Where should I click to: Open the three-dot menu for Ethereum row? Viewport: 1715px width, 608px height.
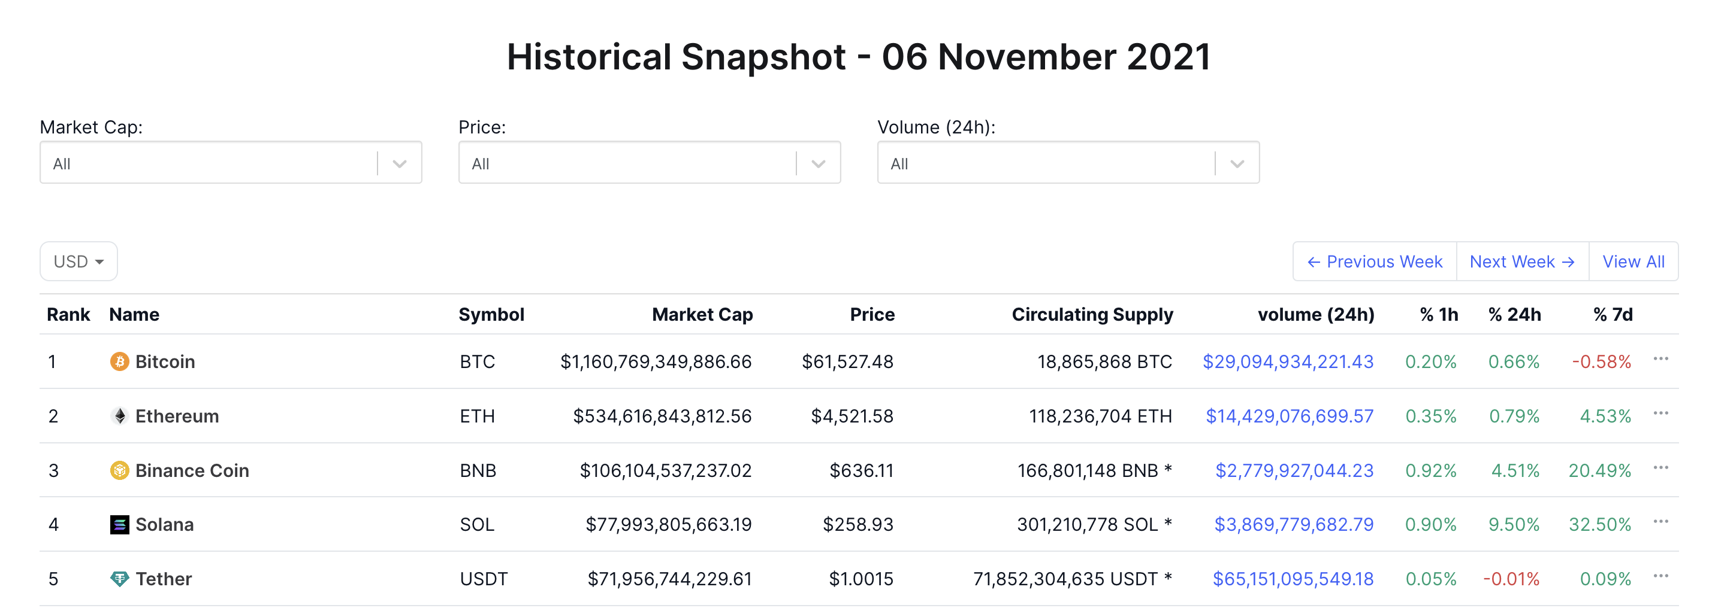(1660, 414)
